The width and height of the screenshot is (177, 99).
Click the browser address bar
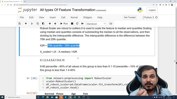84,5
